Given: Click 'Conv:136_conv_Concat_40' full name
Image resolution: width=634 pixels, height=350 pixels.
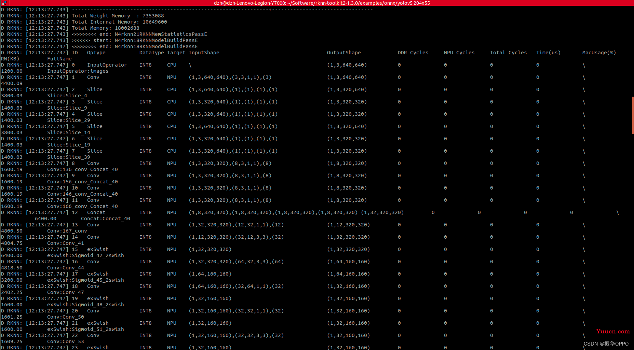Looking at the screenshot, I should (82, 169).
